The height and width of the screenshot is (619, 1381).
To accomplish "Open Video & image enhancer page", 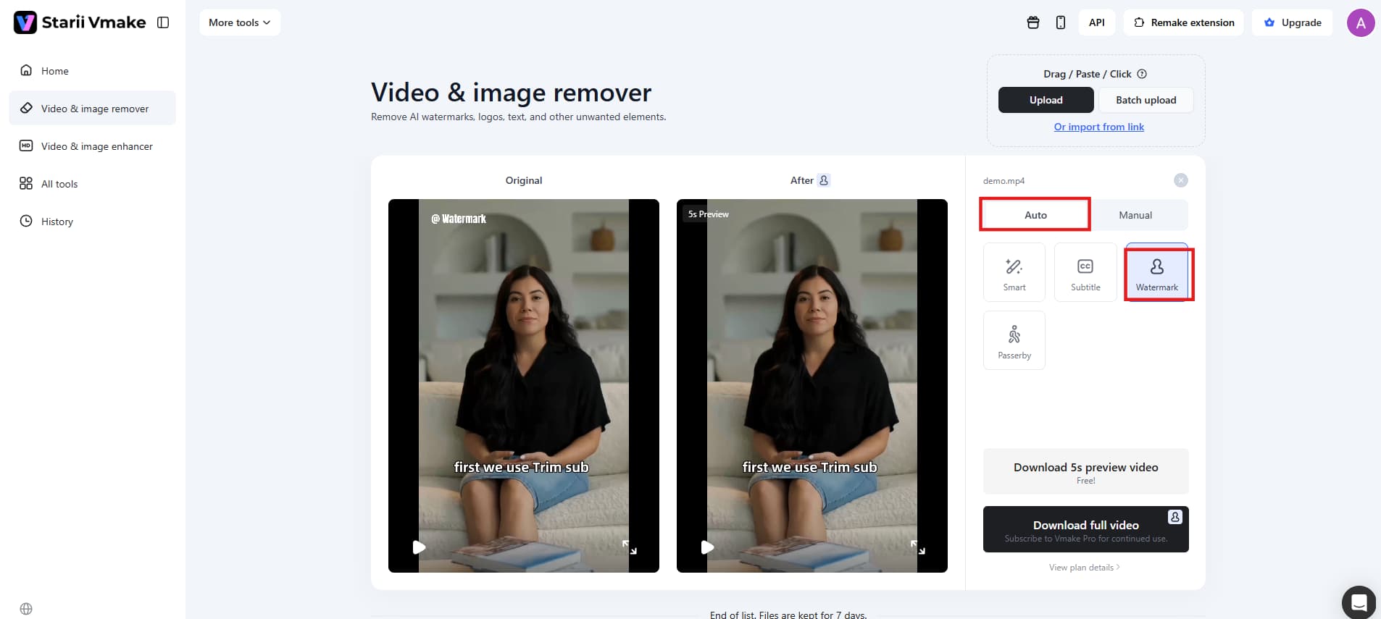I will coord(92,146).
